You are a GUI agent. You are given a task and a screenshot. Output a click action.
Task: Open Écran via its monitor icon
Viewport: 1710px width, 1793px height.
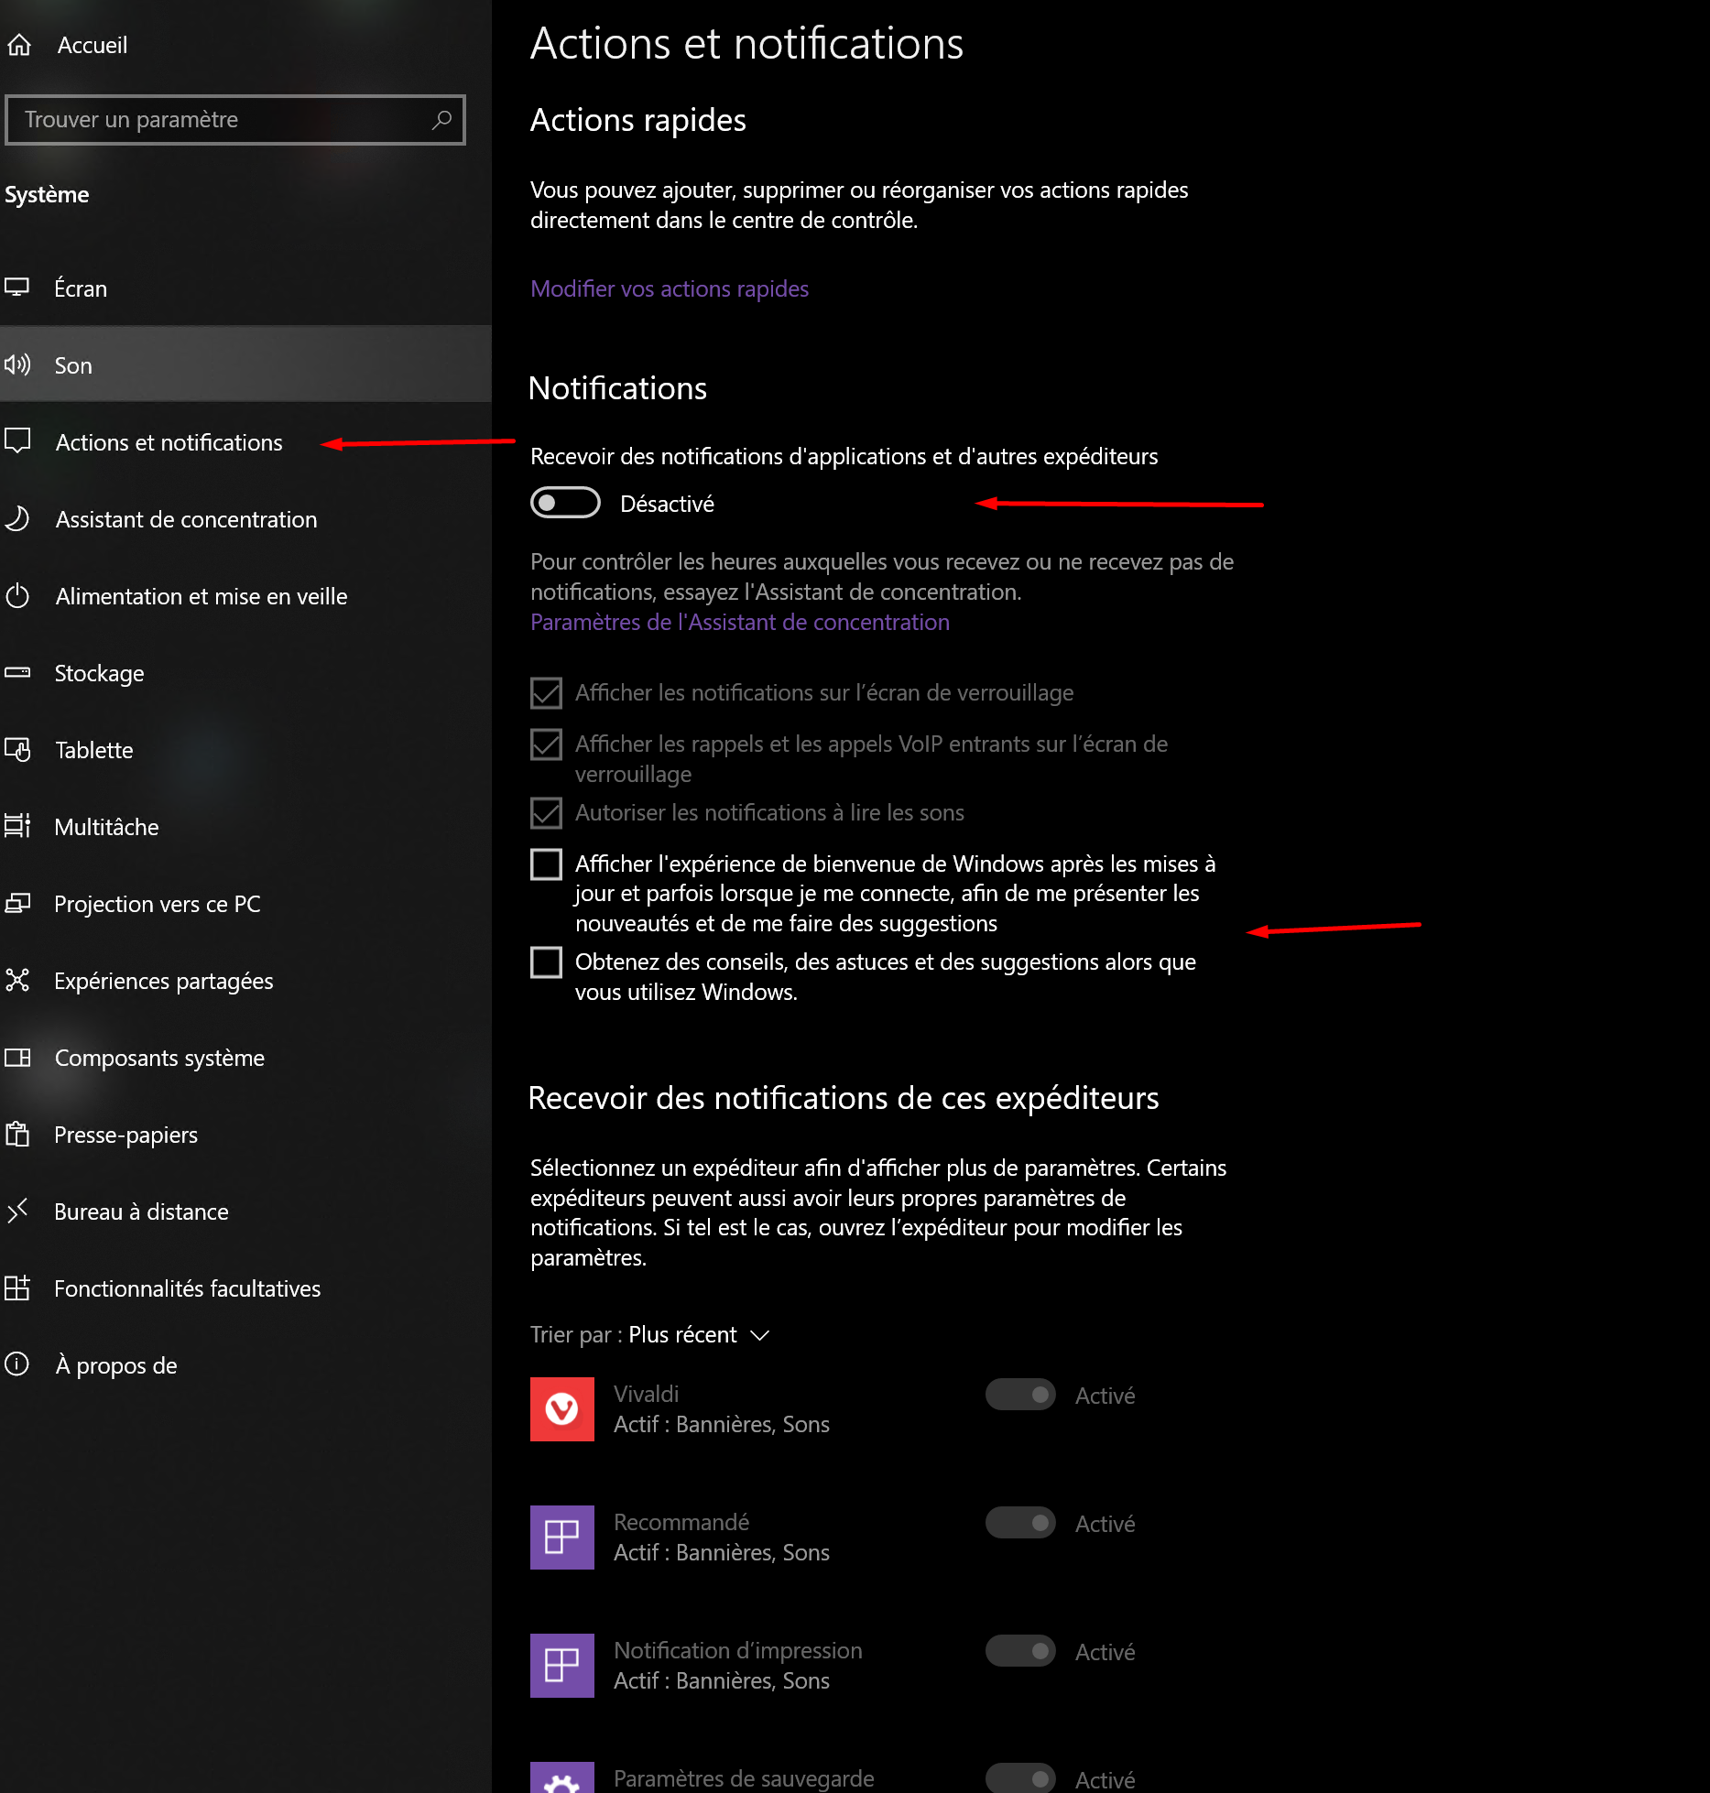[x=17, y=288]
